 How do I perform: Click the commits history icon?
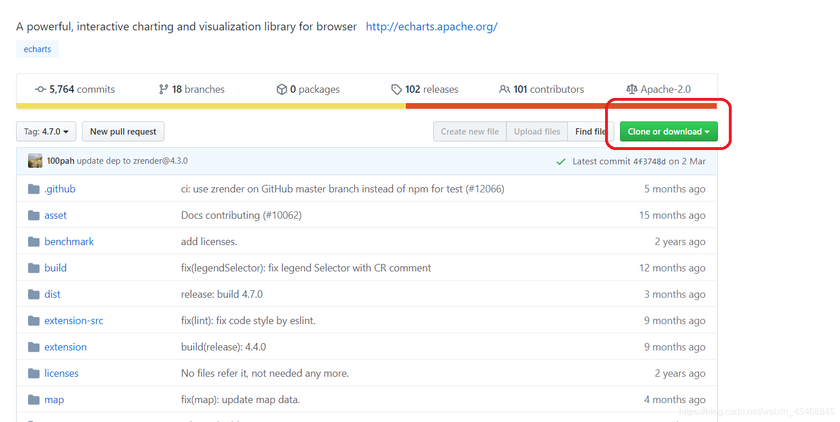tap(40, 89)
